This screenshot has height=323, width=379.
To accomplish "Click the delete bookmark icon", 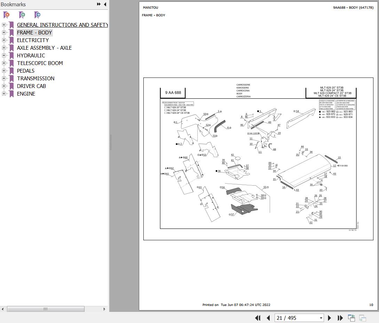I will tap(7, 15).
